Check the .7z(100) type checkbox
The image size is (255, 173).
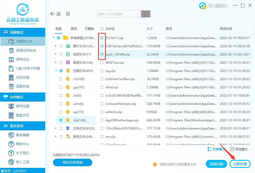[x=61, y=79]
